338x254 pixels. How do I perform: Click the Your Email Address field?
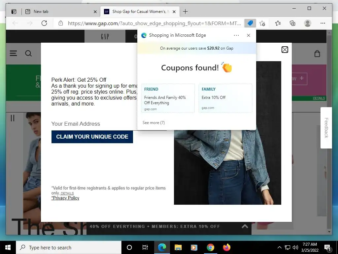click(94, 124)
